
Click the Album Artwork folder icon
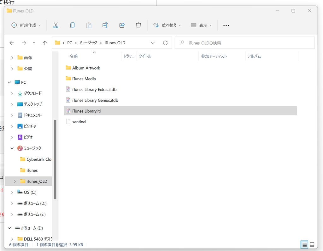pos(68,68)
